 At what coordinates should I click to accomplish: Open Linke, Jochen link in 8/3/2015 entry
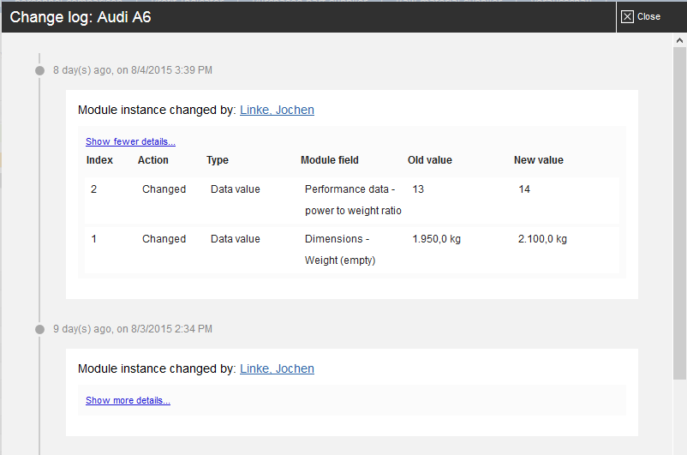click(277, 368)
